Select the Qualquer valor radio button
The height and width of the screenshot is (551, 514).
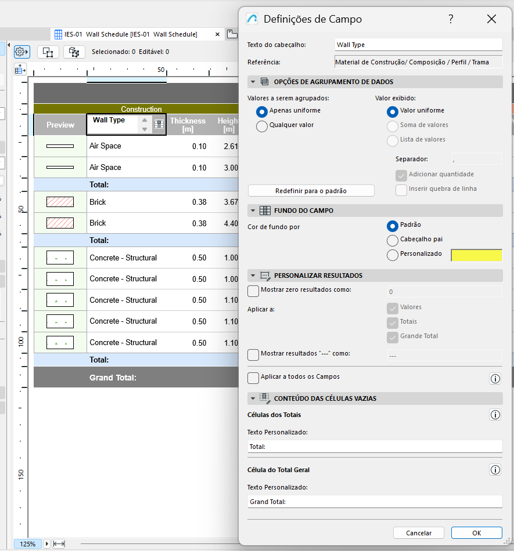(262, 126)
